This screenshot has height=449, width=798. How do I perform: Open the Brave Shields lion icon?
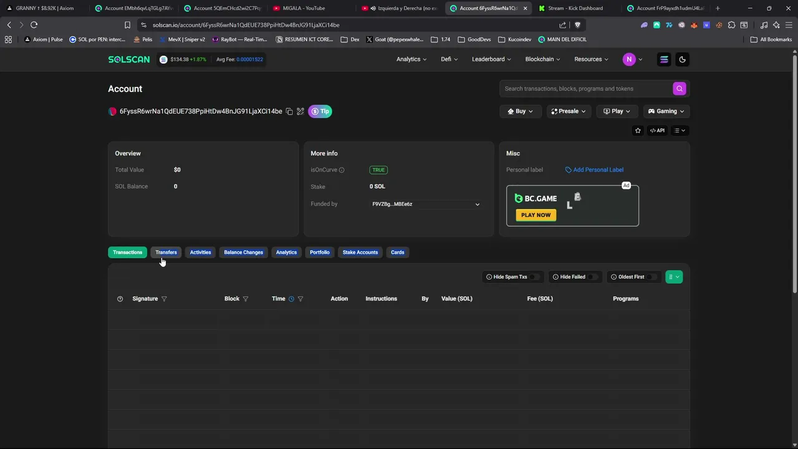(577, 25)
